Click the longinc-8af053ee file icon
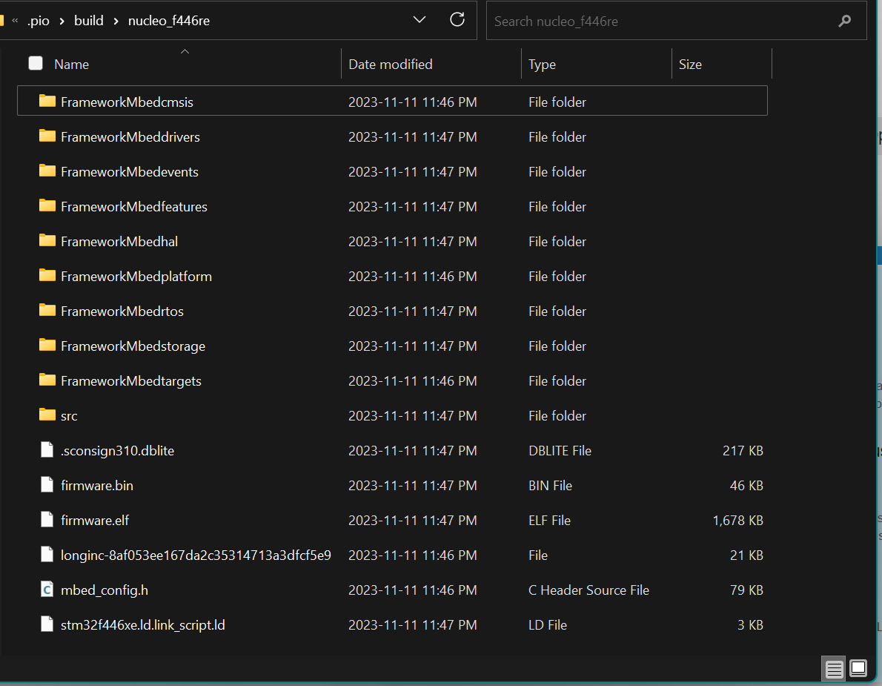The height and width of the screenshot is (686, 882). click(47, 555)
